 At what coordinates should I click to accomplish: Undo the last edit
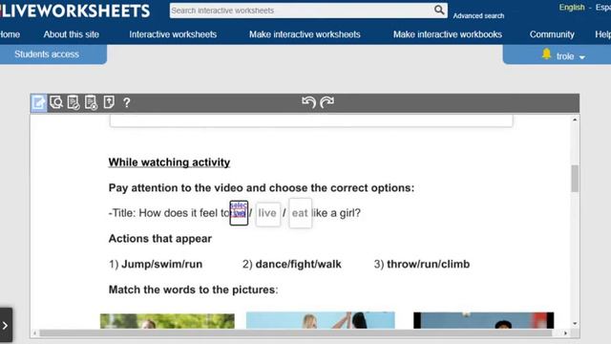[x=308, y=102]
